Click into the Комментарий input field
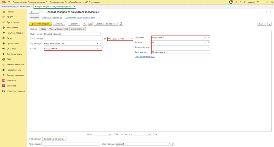The height and width of the screenshot is (147, 274). pos(71,144)
